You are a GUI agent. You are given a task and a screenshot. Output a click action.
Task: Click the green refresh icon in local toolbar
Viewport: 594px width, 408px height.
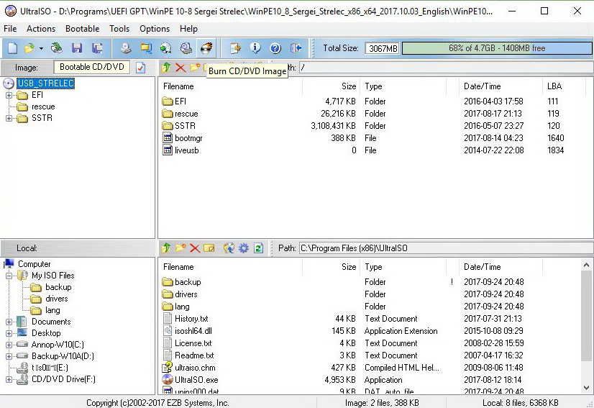(258, 248)
